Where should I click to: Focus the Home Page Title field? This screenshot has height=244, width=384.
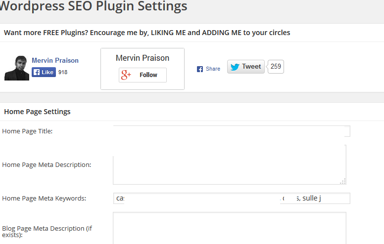point(232,131)
